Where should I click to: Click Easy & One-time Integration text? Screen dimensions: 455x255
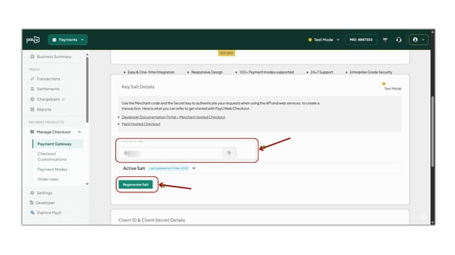click(151, 72)
